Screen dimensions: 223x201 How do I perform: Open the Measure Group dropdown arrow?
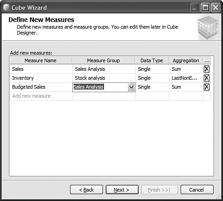[131, 87]
